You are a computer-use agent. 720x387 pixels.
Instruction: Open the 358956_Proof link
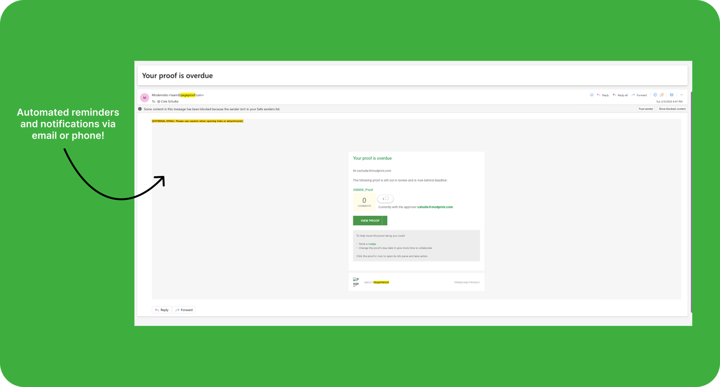click(x=363, y=190)
